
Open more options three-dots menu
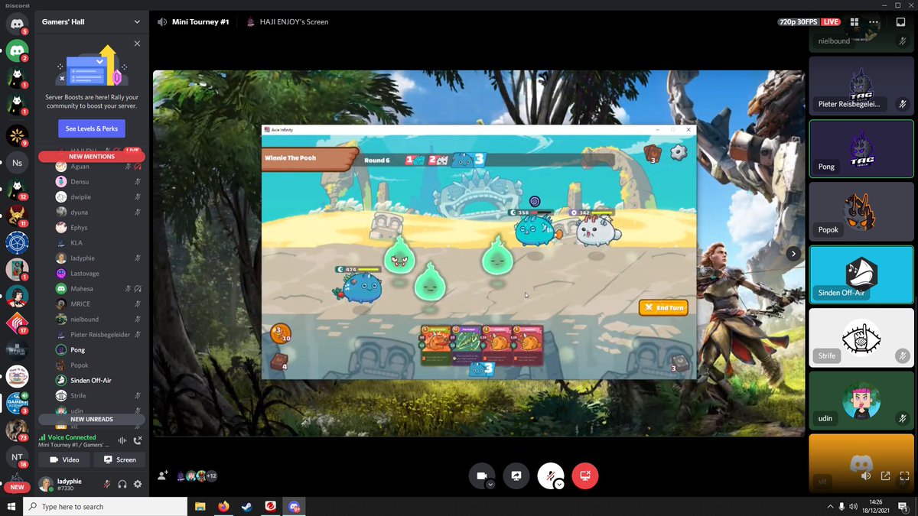873,22
